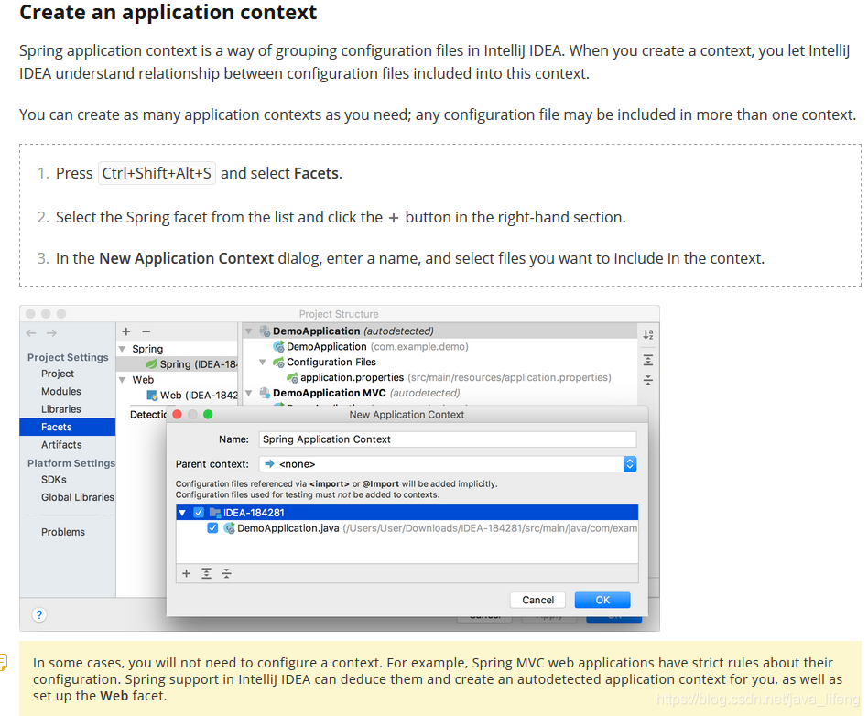Select Artifacts in Project Settings
This screenshot has height=716, width=868.
61,444
